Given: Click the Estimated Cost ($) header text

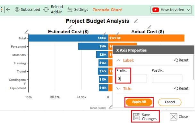Looking at the screenshot, I should click(x=68, y=32).
